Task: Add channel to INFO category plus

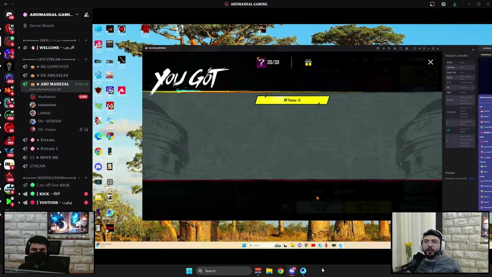Action: (86, 40)
